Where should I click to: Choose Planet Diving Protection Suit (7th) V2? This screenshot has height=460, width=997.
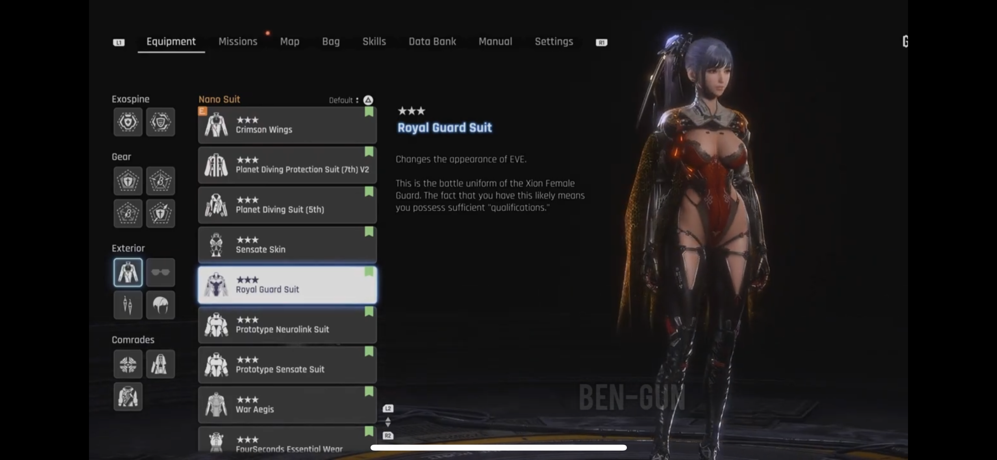tap(287, 165)
